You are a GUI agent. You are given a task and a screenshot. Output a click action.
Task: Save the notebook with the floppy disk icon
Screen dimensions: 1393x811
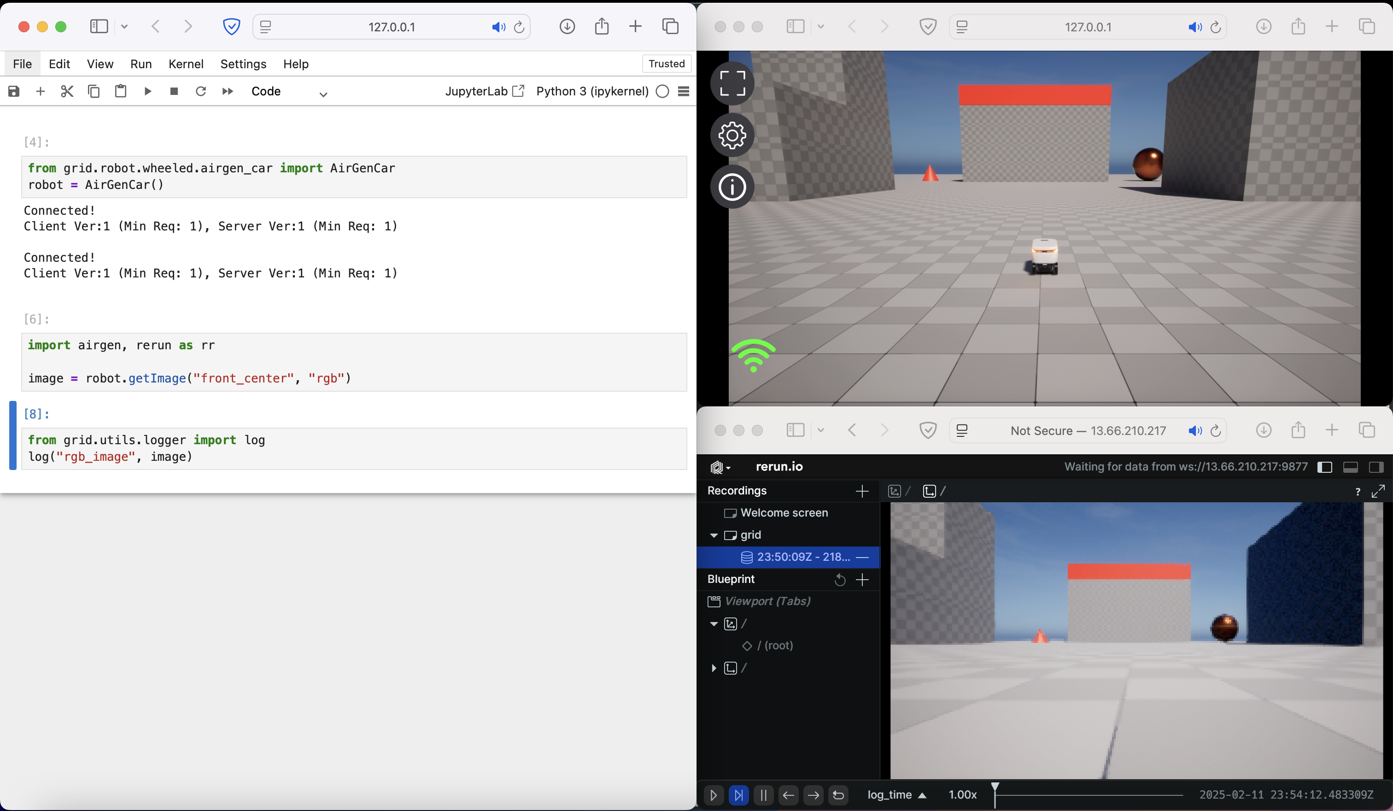[14, 91]
